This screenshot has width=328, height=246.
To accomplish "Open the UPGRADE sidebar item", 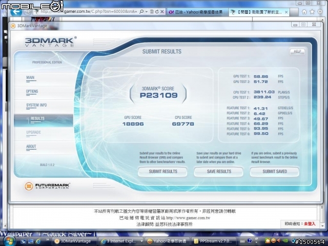I will (33, 132).
